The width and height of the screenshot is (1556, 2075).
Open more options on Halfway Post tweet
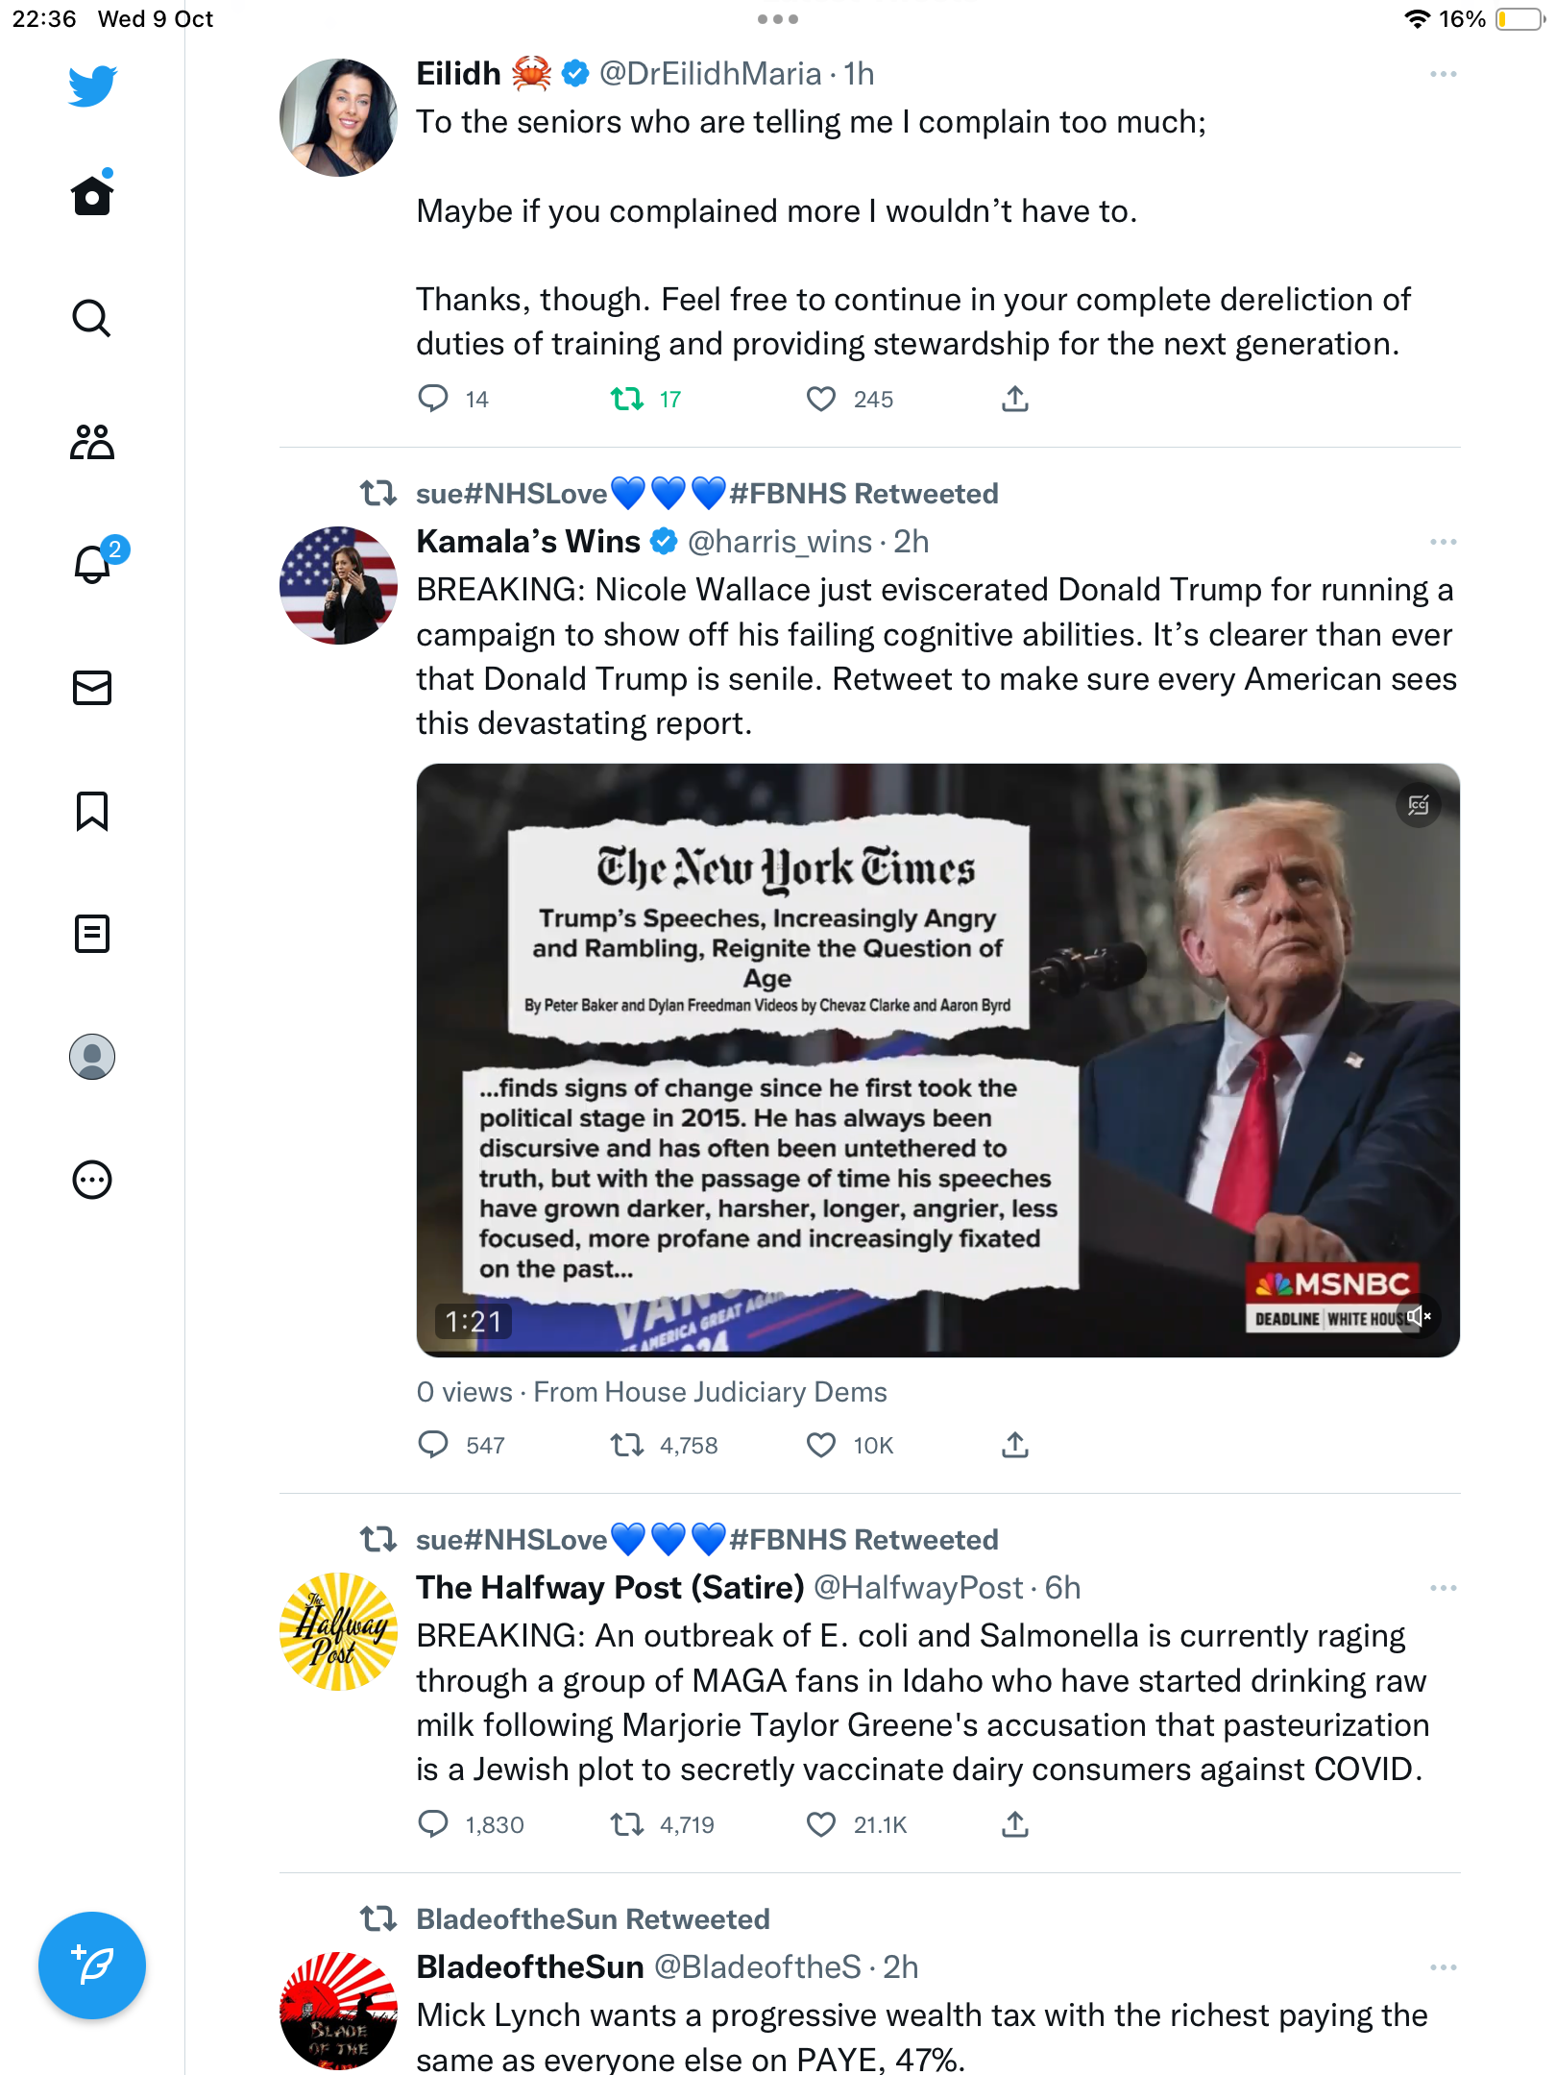point(1444,1588)
